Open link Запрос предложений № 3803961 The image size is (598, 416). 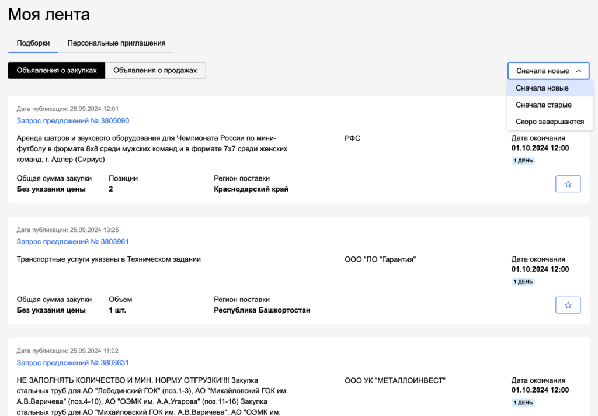coord(73,242)
